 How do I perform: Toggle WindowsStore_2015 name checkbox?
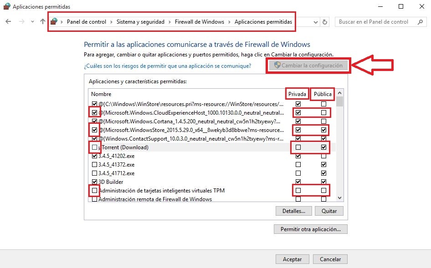pyautogui.click(x=95, y=130)
